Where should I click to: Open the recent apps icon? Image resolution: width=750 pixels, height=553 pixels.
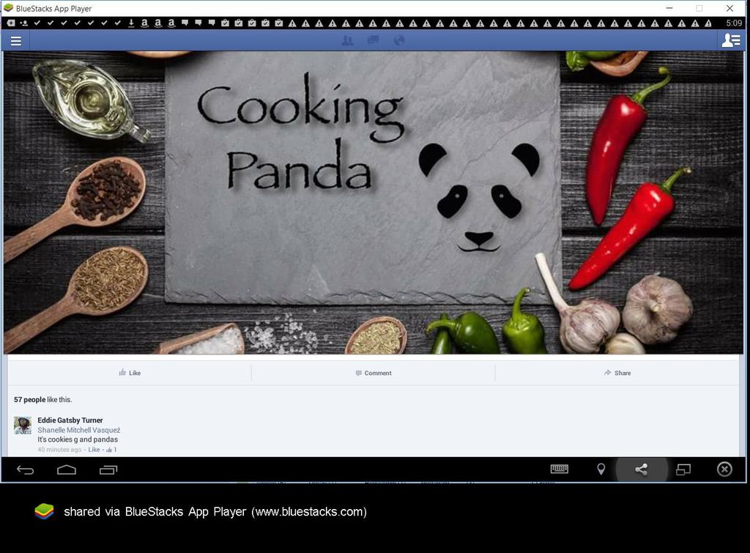[x=108, y=470]
